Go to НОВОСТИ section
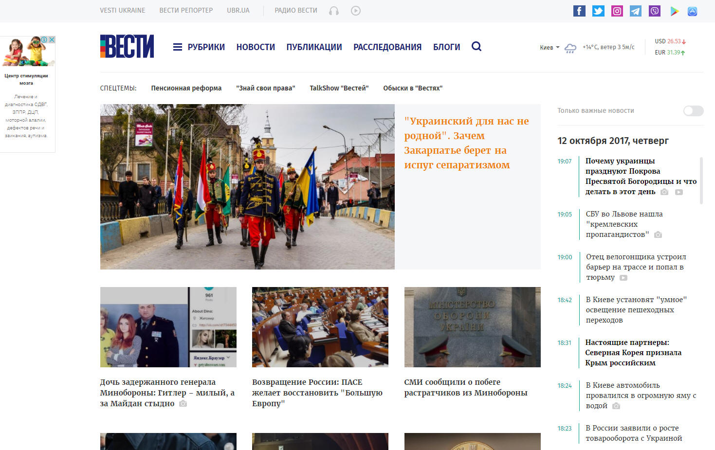The height and width of the screenshot is (450, 715). click(x=256, y=47)
